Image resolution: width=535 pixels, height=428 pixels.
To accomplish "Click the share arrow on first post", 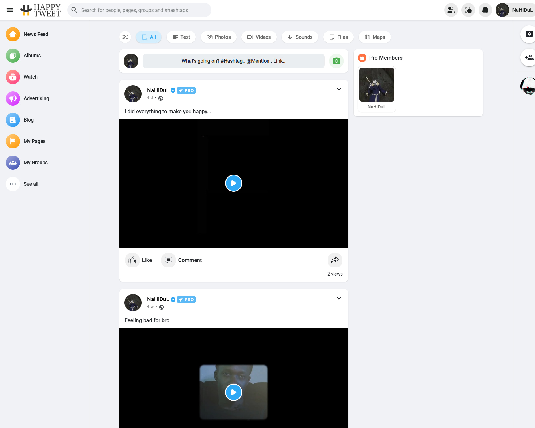I will pyautogui.click(x=335, y=260).
